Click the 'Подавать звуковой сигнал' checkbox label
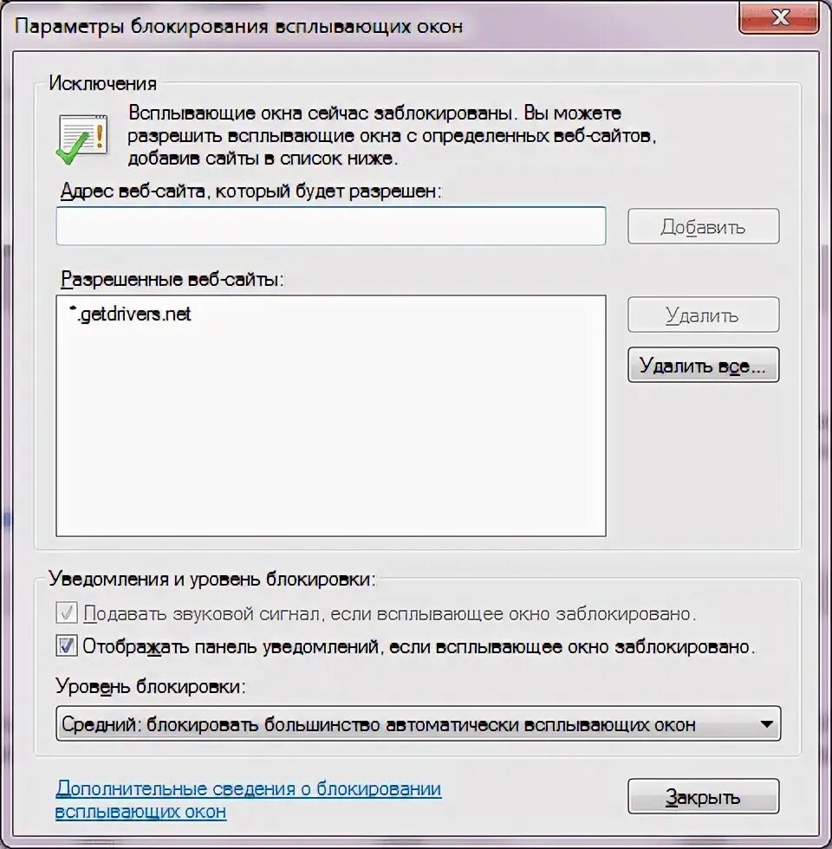This screenshot has height=849, width=832. [389, 614]
